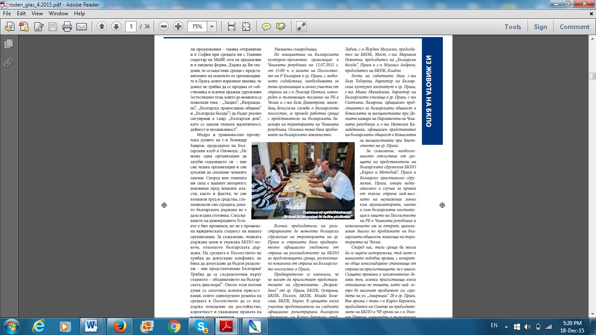
Task: Go to the next page arrow
Action: pyautogui.click(x=116, y=27)
